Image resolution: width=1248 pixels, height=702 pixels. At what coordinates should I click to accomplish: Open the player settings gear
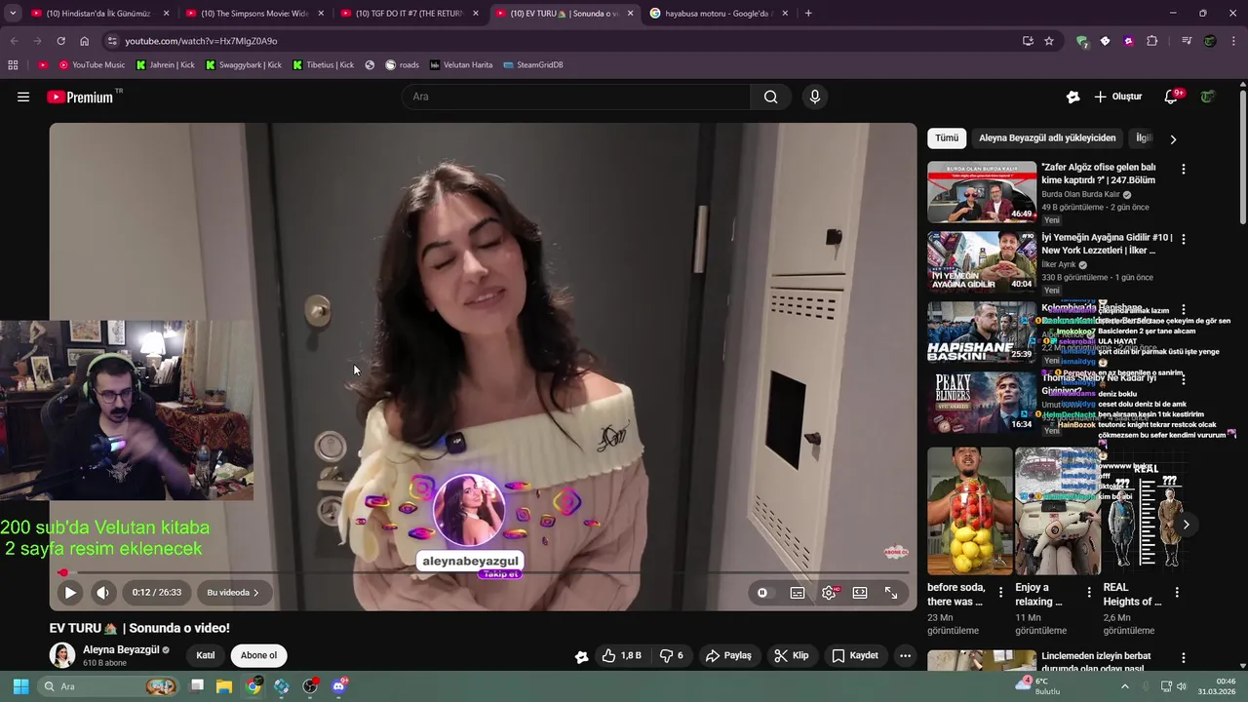pyautogui.click(x=829, y=592)
